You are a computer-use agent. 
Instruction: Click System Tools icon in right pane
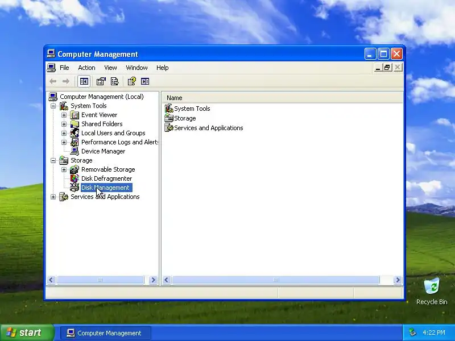(x=169, y=109)
